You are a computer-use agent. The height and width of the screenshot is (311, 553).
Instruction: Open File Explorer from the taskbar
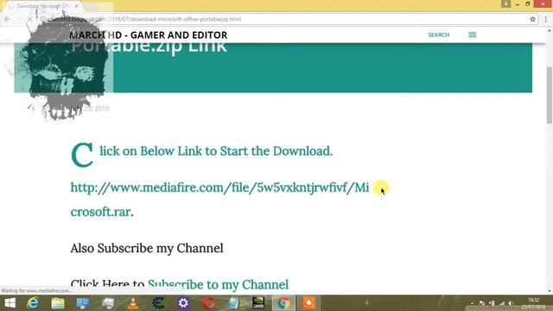pyautogui.click(x=58, y=303)
